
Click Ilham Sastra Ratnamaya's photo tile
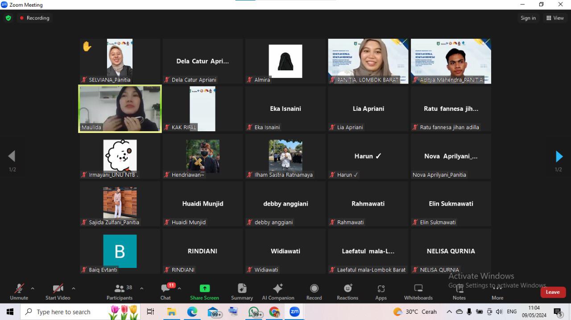(x=285, y=156)
